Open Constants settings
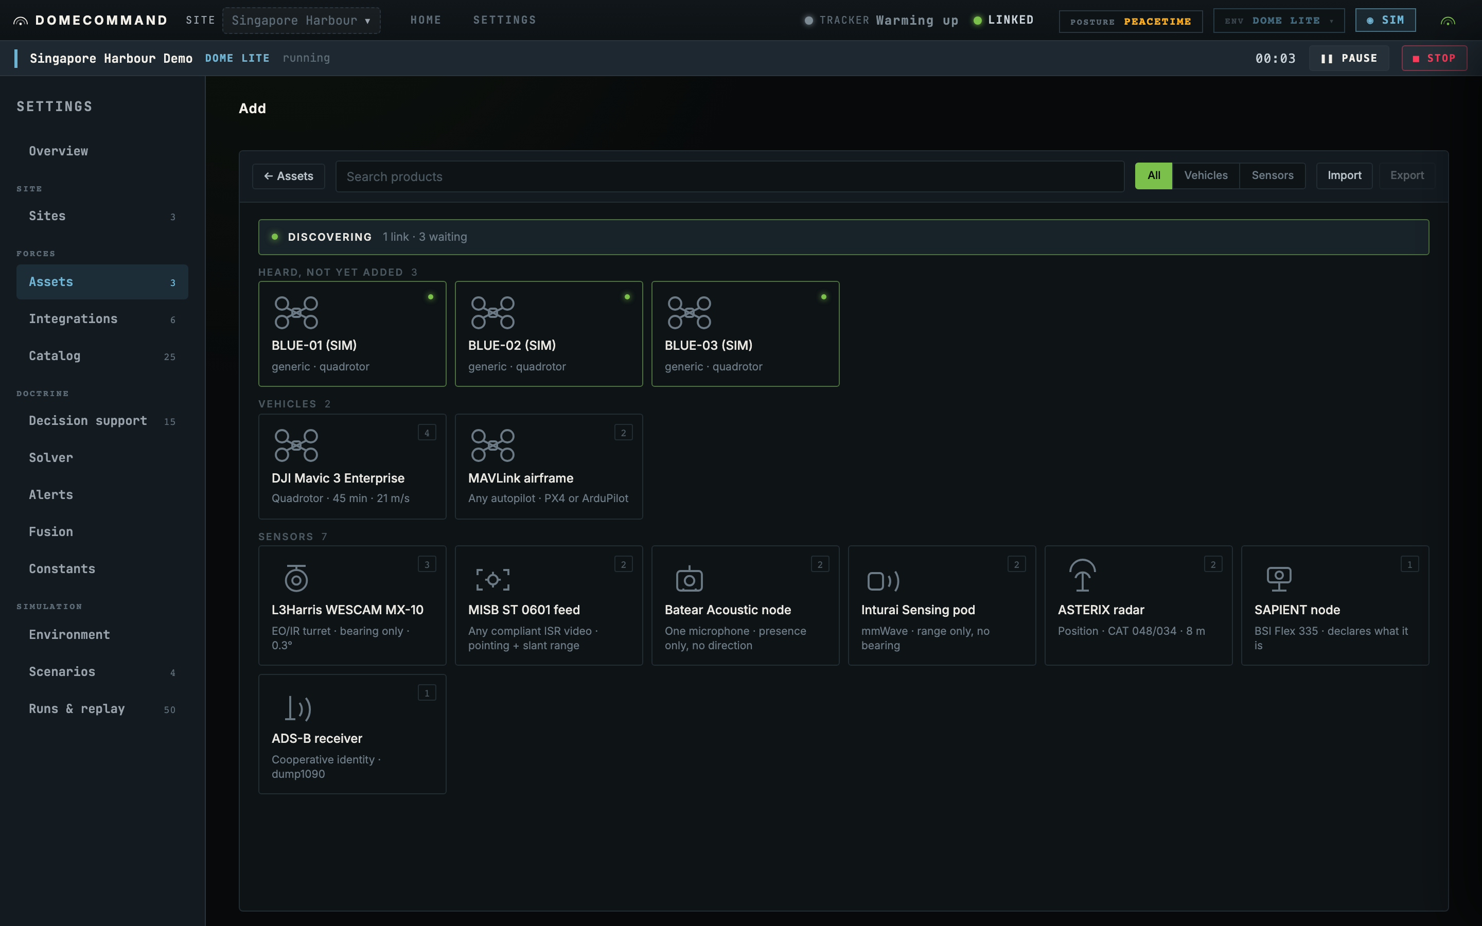The height and width of the screenshot is (926, 1482). 102,569
